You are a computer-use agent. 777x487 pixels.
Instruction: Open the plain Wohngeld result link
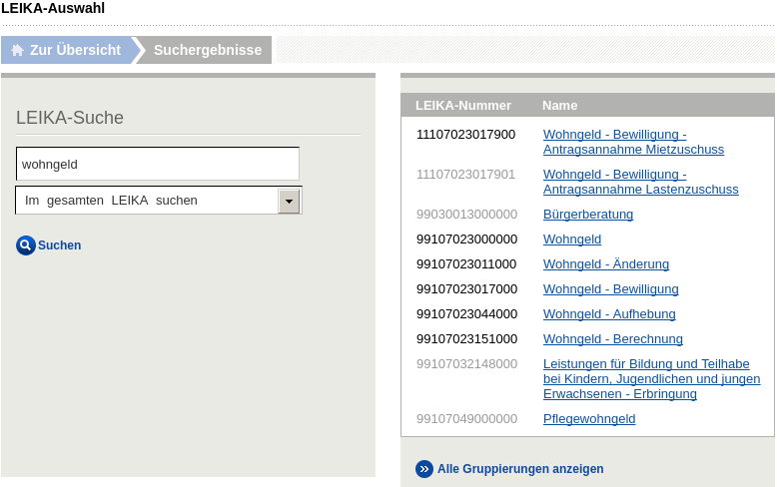coord(572,240)
